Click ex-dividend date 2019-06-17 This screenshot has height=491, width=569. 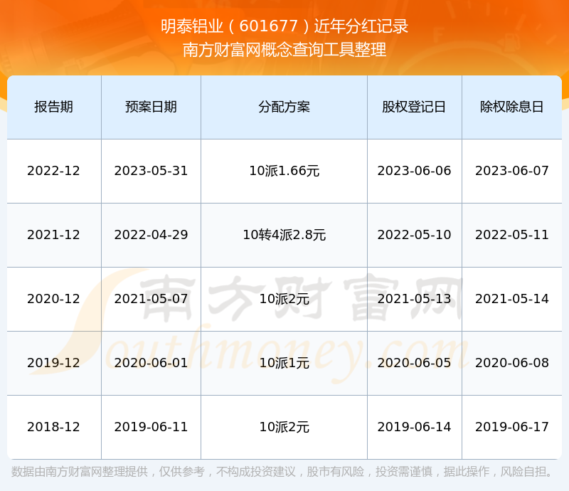[511, 427]
